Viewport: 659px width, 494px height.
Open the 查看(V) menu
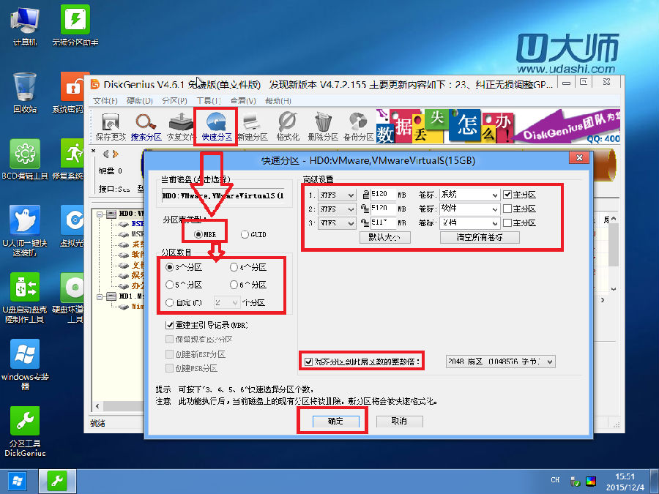click(x=243, y=101)
